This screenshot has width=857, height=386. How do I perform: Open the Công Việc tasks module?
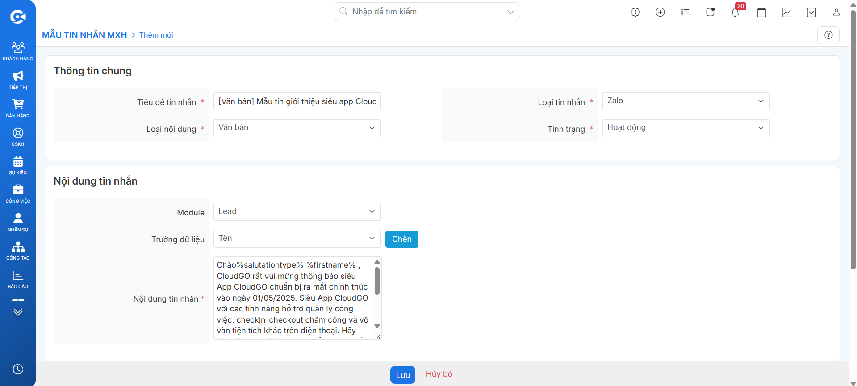point(18,194)
